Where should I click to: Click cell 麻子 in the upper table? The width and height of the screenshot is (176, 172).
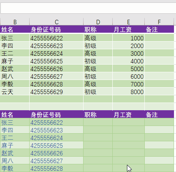[x=15, y=61]
